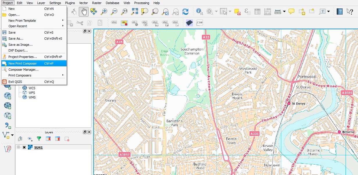Choose New Print Composer from the Project menu
Image resolution: width=358 pixels, height=175 pixels.
tap(23, 63)
